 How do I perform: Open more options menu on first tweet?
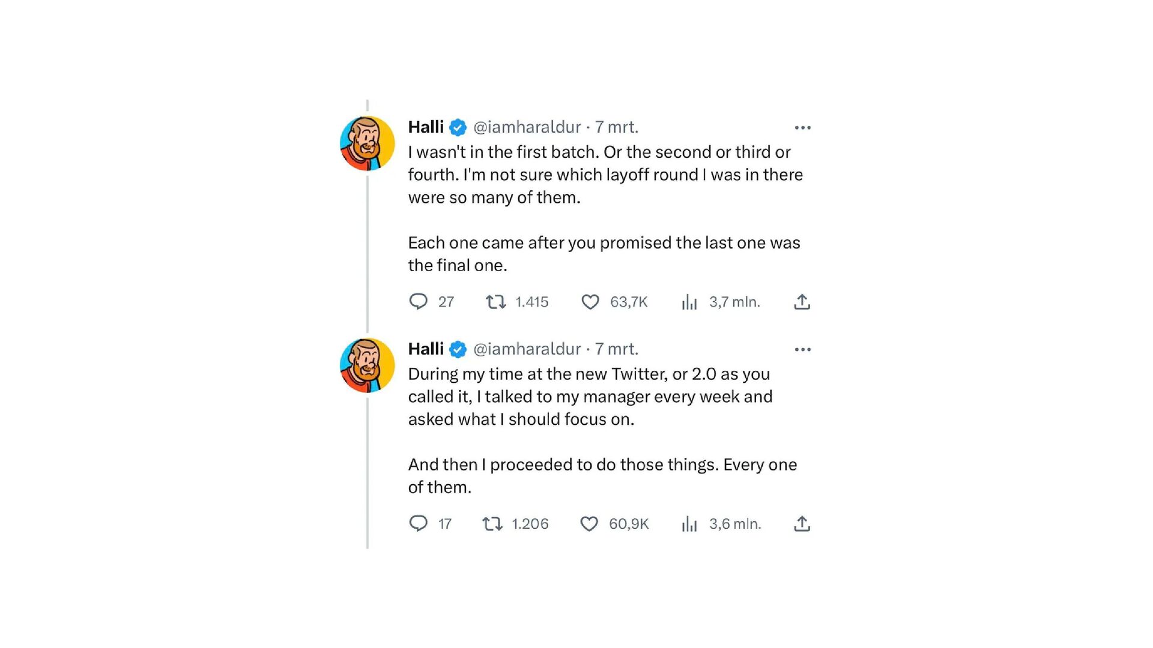tap(802, 128)
